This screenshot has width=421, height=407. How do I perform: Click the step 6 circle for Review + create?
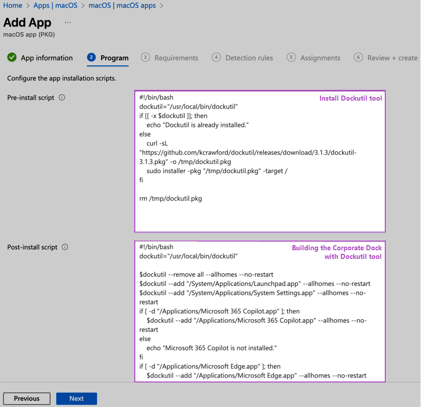[x=358, y=58]
